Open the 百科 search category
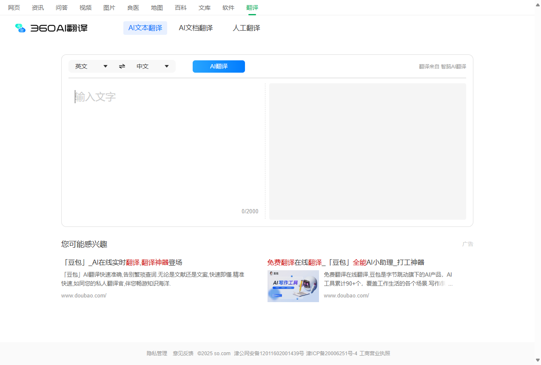Screen dimensions: 541x365 tap(181, 7)
